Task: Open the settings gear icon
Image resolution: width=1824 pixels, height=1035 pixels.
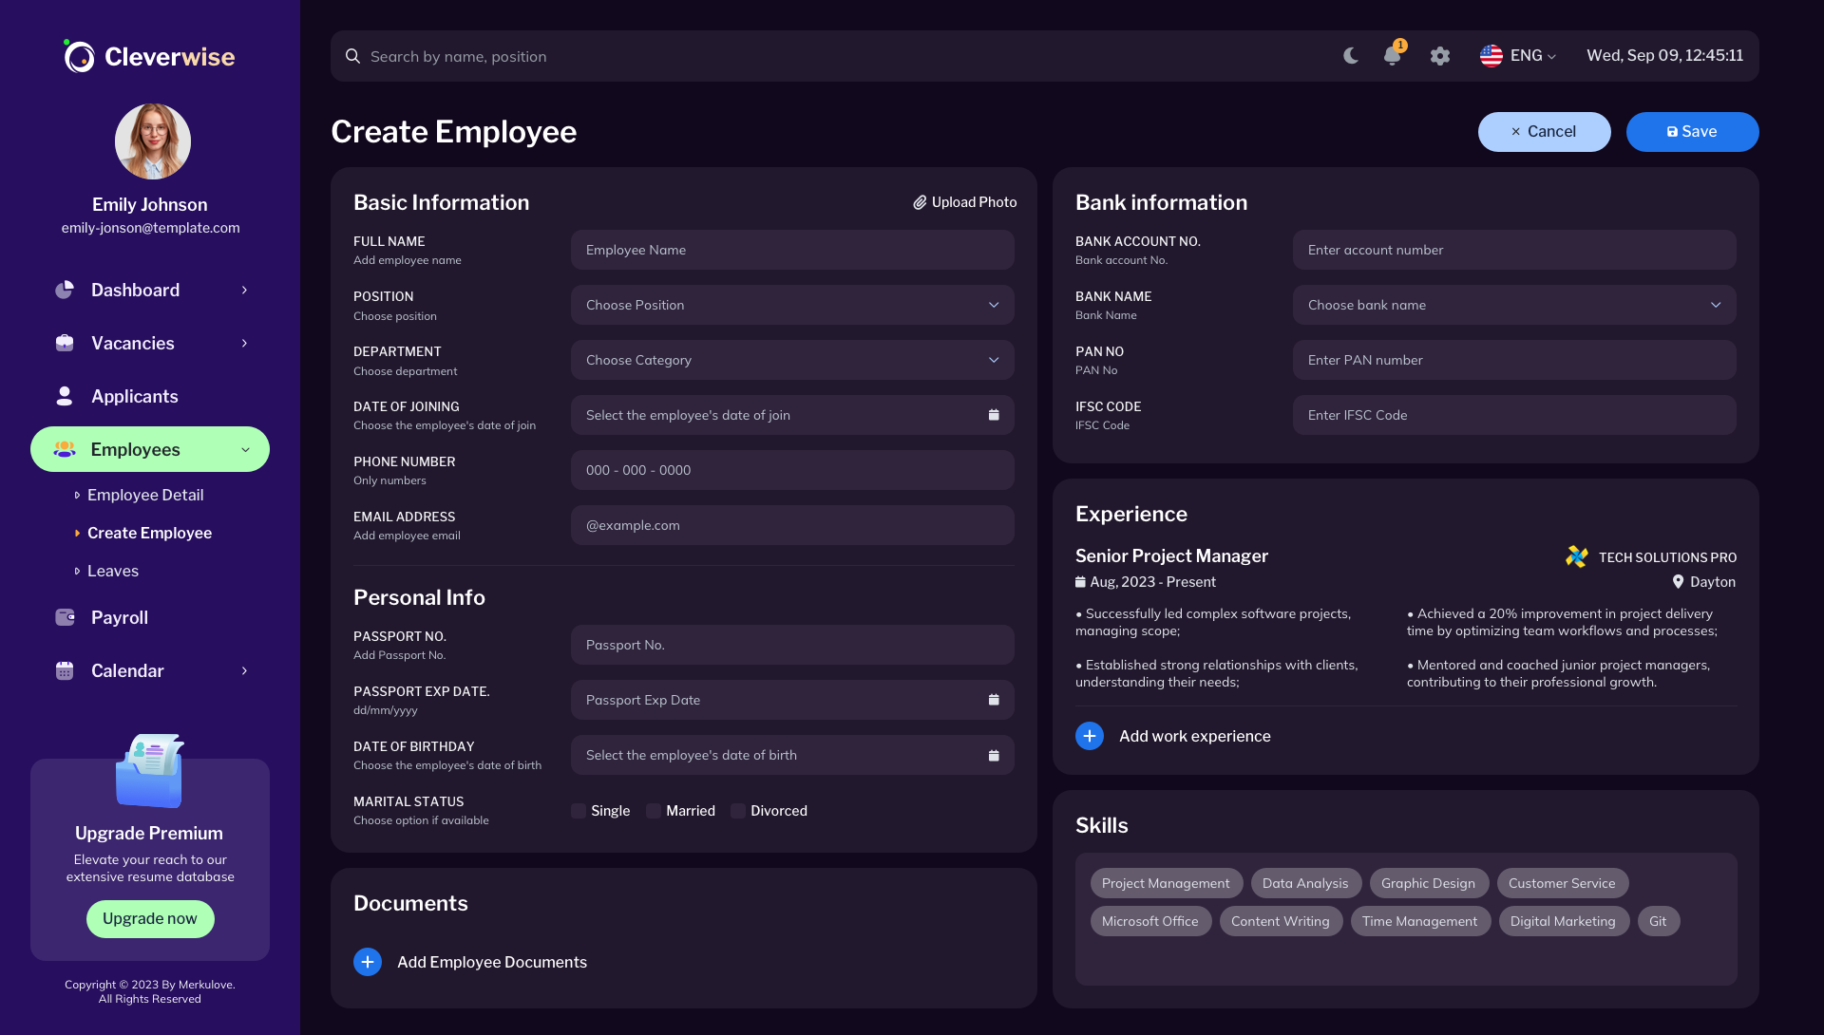Action: point(1439,56)
